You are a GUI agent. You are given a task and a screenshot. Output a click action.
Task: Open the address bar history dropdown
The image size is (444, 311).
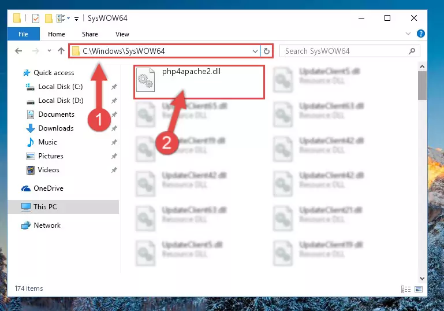(255, 51)
